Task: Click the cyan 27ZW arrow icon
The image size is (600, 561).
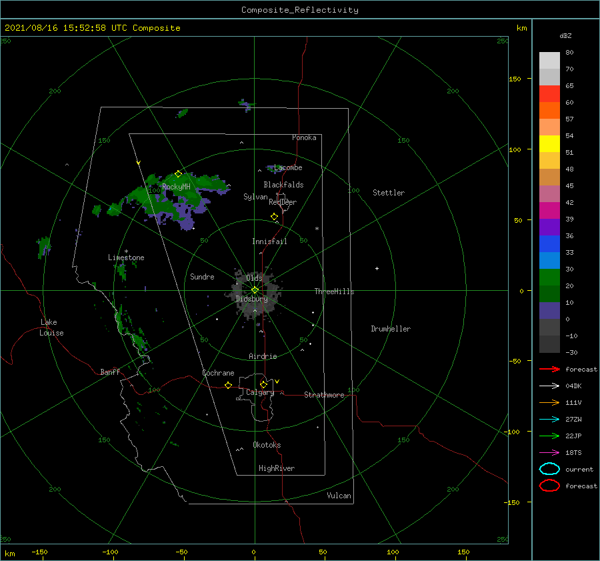Action: pyautogui.click(x=549, y=420)
